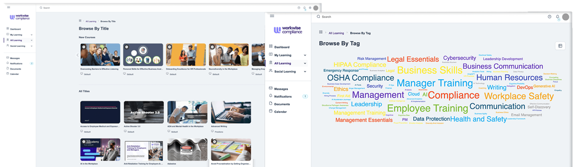Expand My Learning chevron in Browse By Title sidebar
The image size is (575, 167).
click(31, 35)
